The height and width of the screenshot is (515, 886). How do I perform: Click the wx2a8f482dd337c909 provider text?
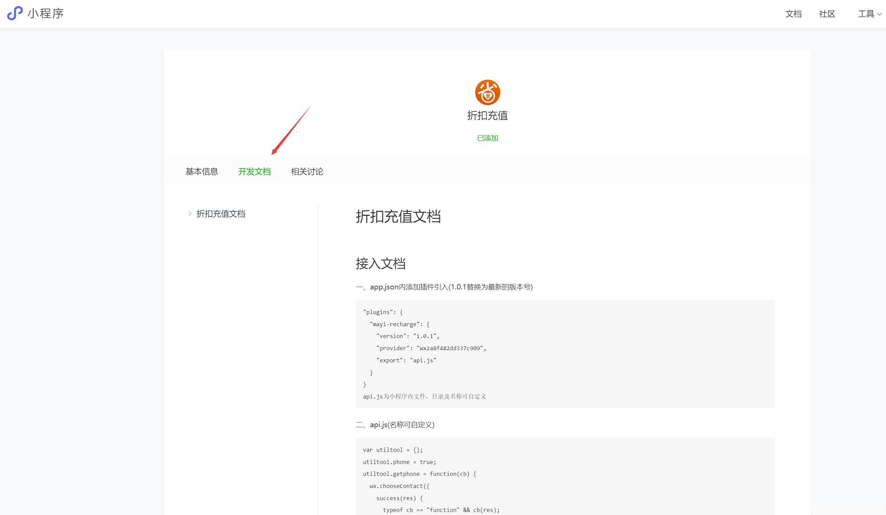pos(450,348)
